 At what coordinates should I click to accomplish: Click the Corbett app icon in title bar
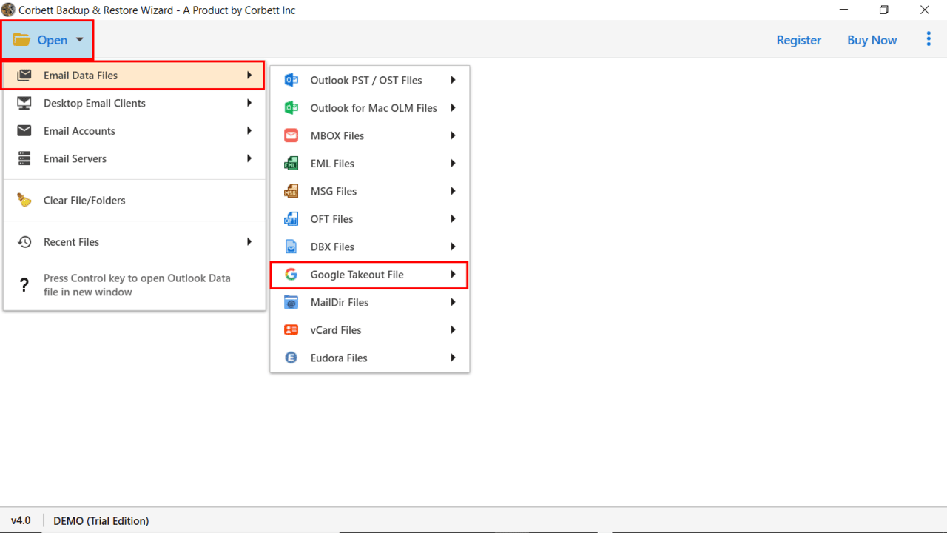coord(8,10)
